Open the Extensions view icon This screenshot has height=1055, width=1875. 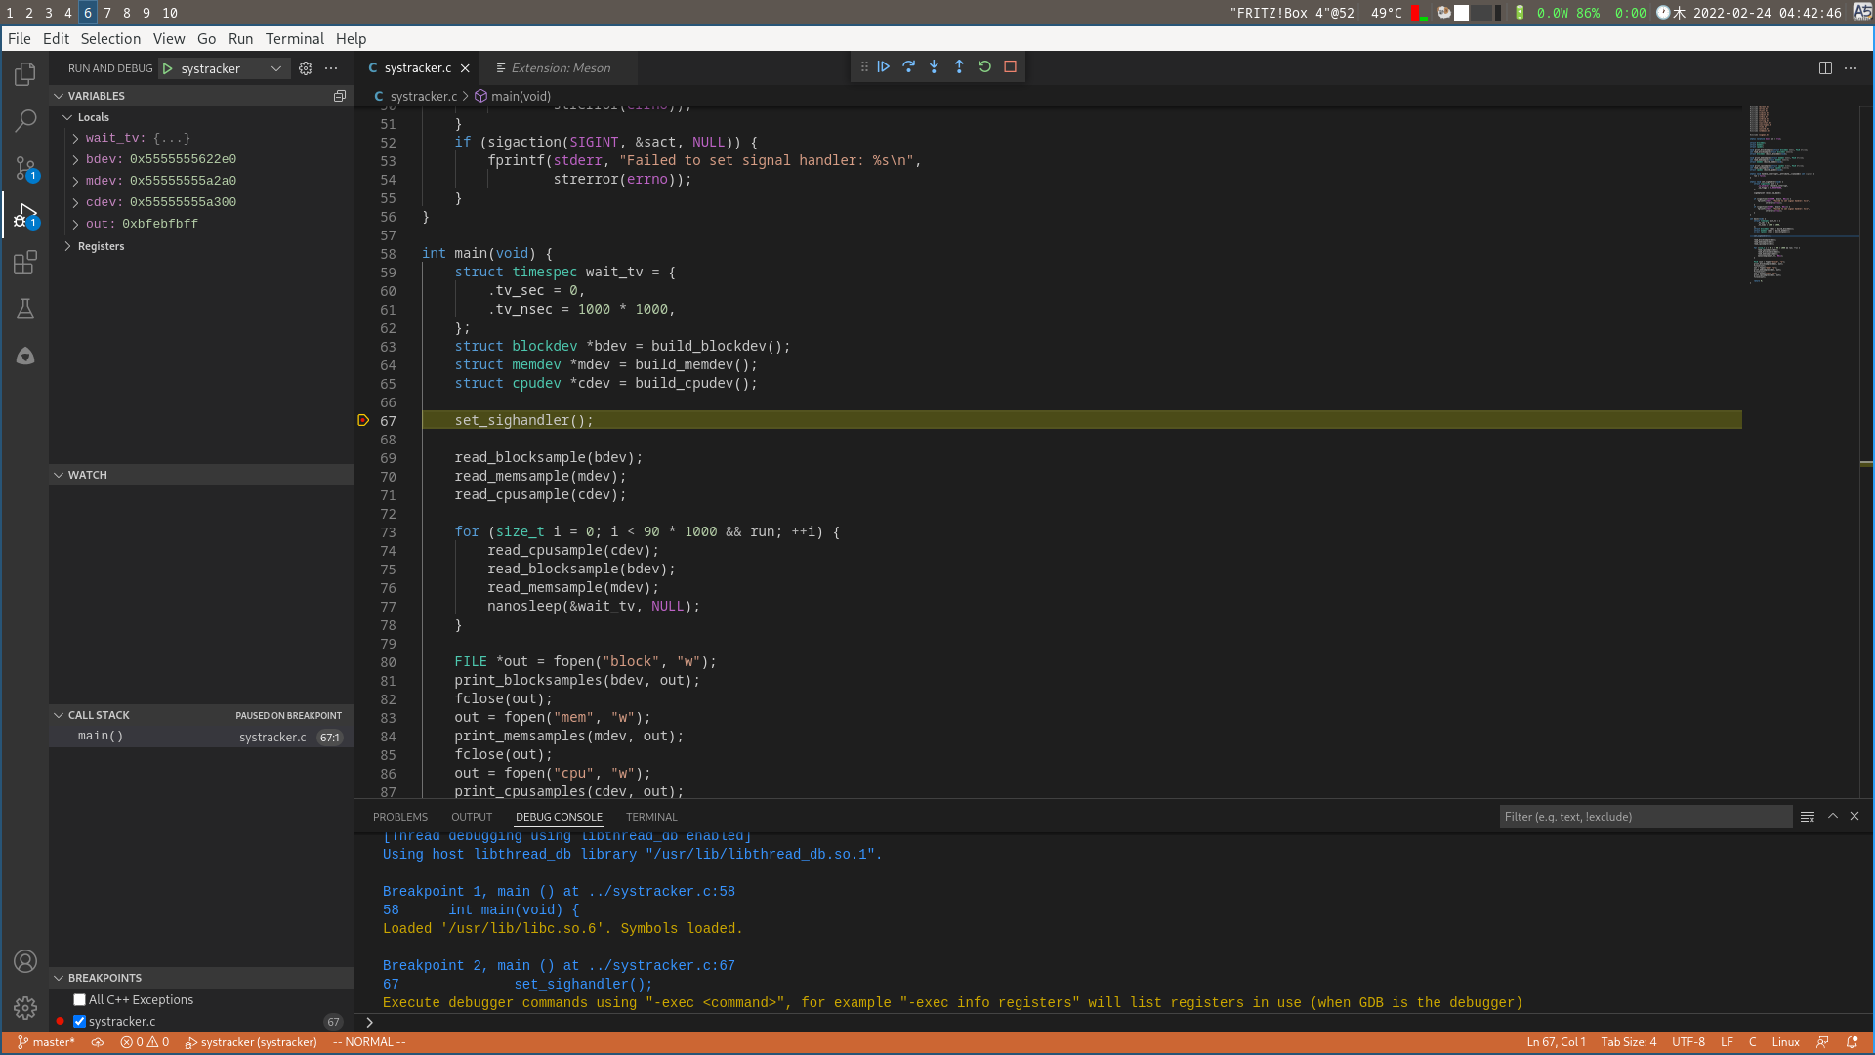point(25,262)
